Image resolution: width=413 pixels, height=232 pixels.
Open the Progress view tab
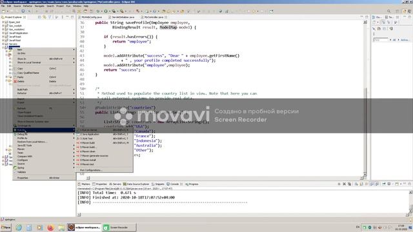192,184
